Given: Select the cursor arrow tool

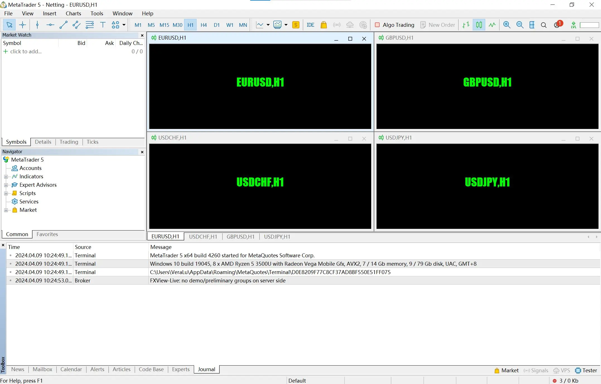Looking at the screenshot, I should [x=9, y=25].
